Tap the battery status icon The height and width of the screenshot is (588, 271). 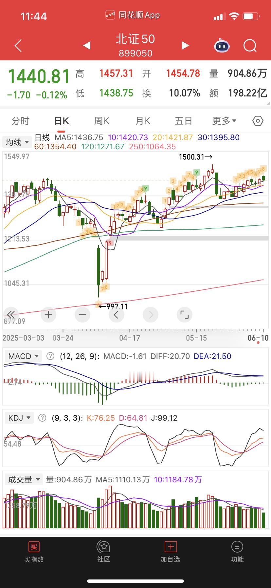pos(251,16)
